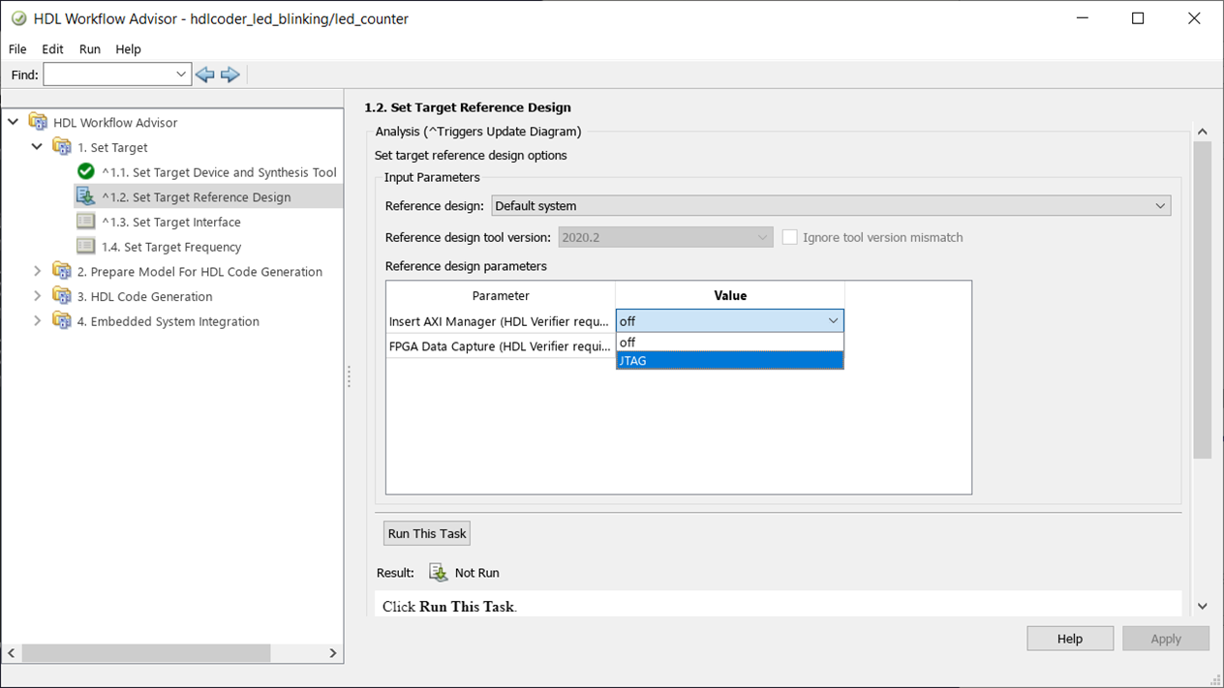Open the Run menu
Screen dimensions: 1224x688
coord(90,49)
